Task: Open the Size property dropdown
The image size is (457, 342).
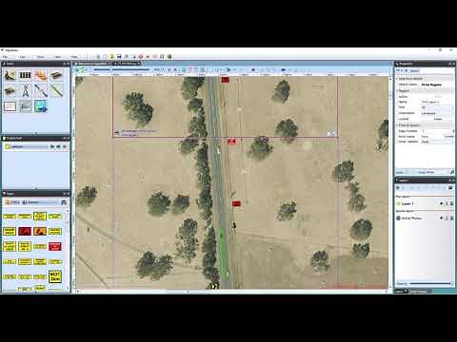Action: (x=437, y=107)
